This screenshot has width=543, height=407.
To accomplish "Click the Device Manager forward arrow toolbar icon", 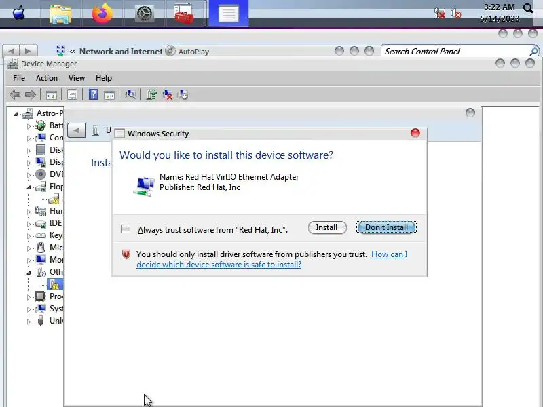I will tap(31, 94).
